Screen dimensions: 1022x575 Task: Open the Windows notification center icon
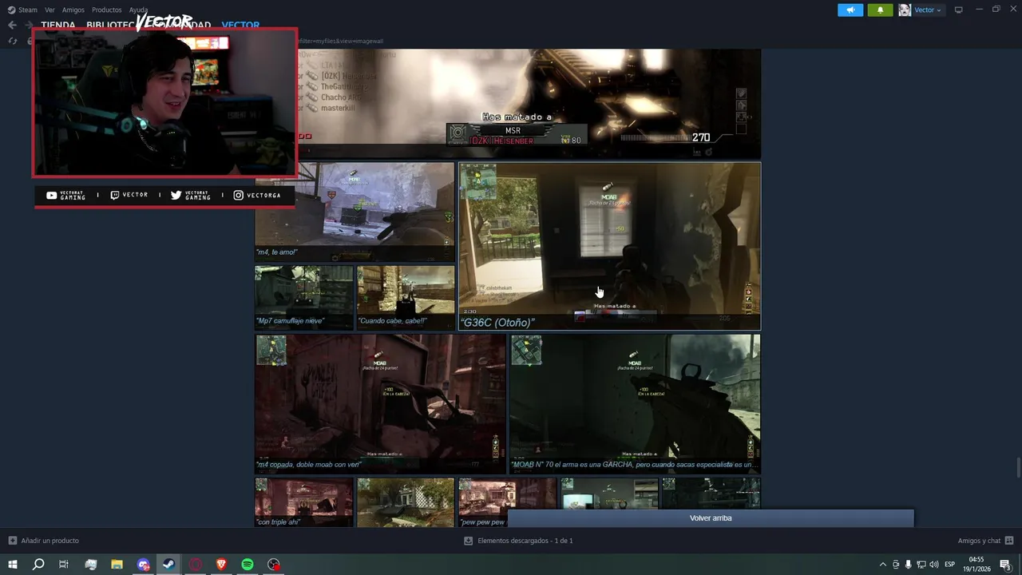1005,565
